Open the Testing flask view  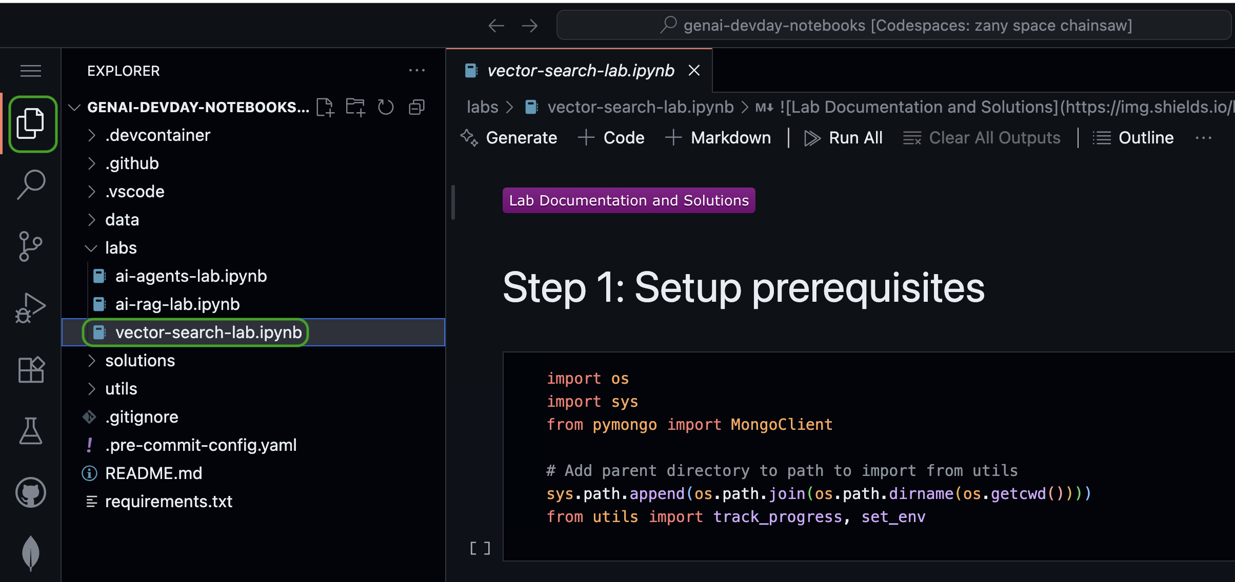[x=31, y=431]
